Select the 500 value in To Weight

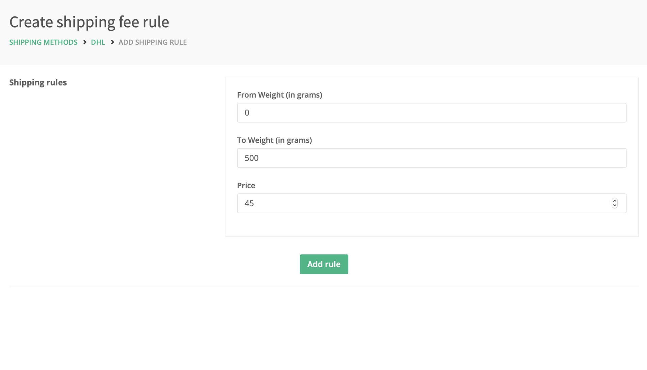[251, 158]
